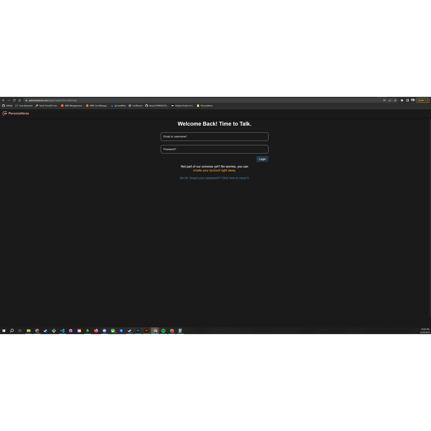The width and height of the screenshot is (431, 431).
Task: Open the Chrome Update menu button
Action: point(422,100)
